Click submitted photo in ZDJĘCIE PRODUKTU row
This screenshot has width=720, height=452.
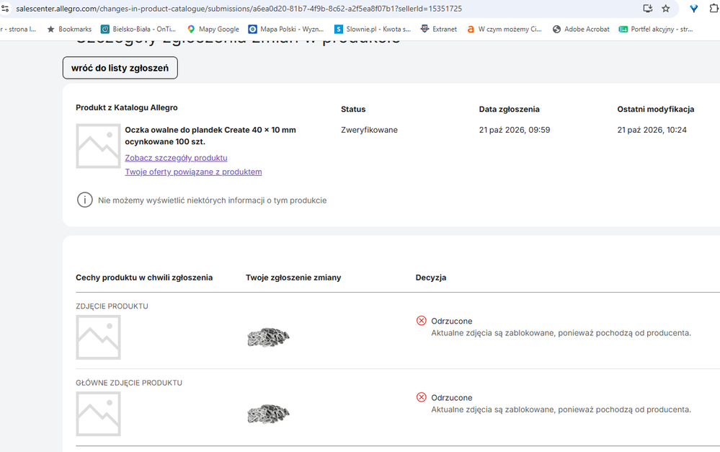268,337
